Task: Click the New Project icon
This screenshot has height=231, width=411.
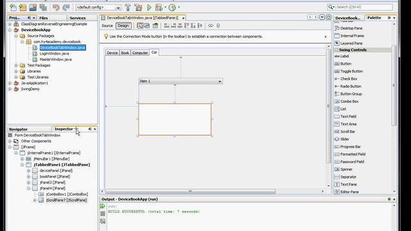Action: point(23,7)
